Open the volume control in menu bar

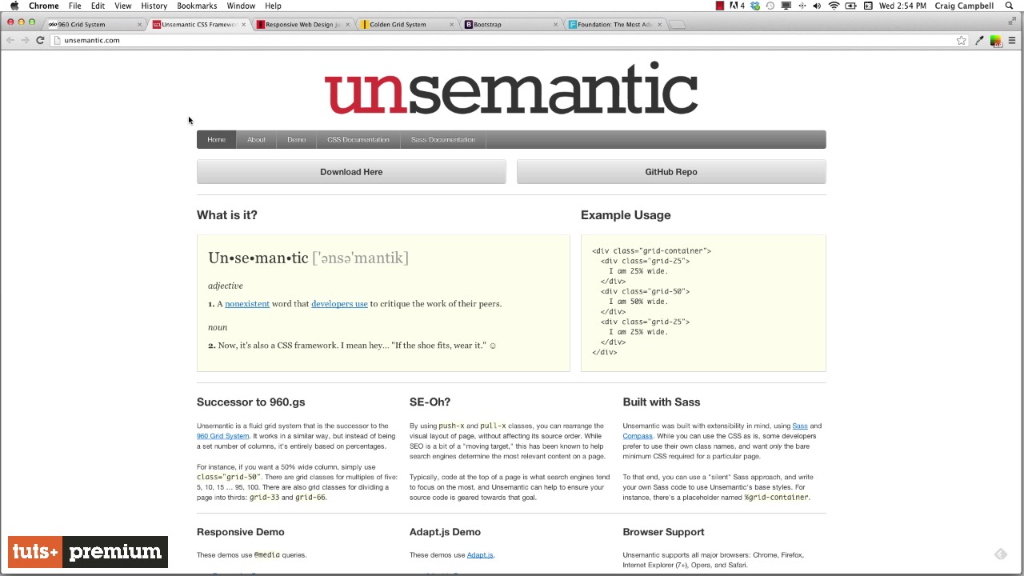pos(817,6)
